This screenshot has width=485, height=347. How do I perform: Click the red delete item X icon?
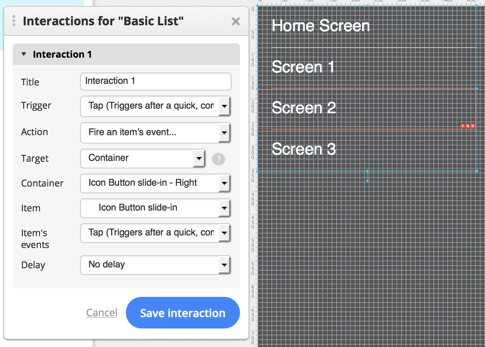pos(473,126)
